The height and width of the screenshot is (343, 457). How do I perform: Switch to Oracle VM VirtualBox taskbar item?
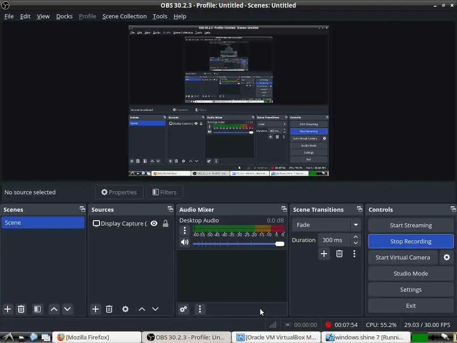click(276, 337)
